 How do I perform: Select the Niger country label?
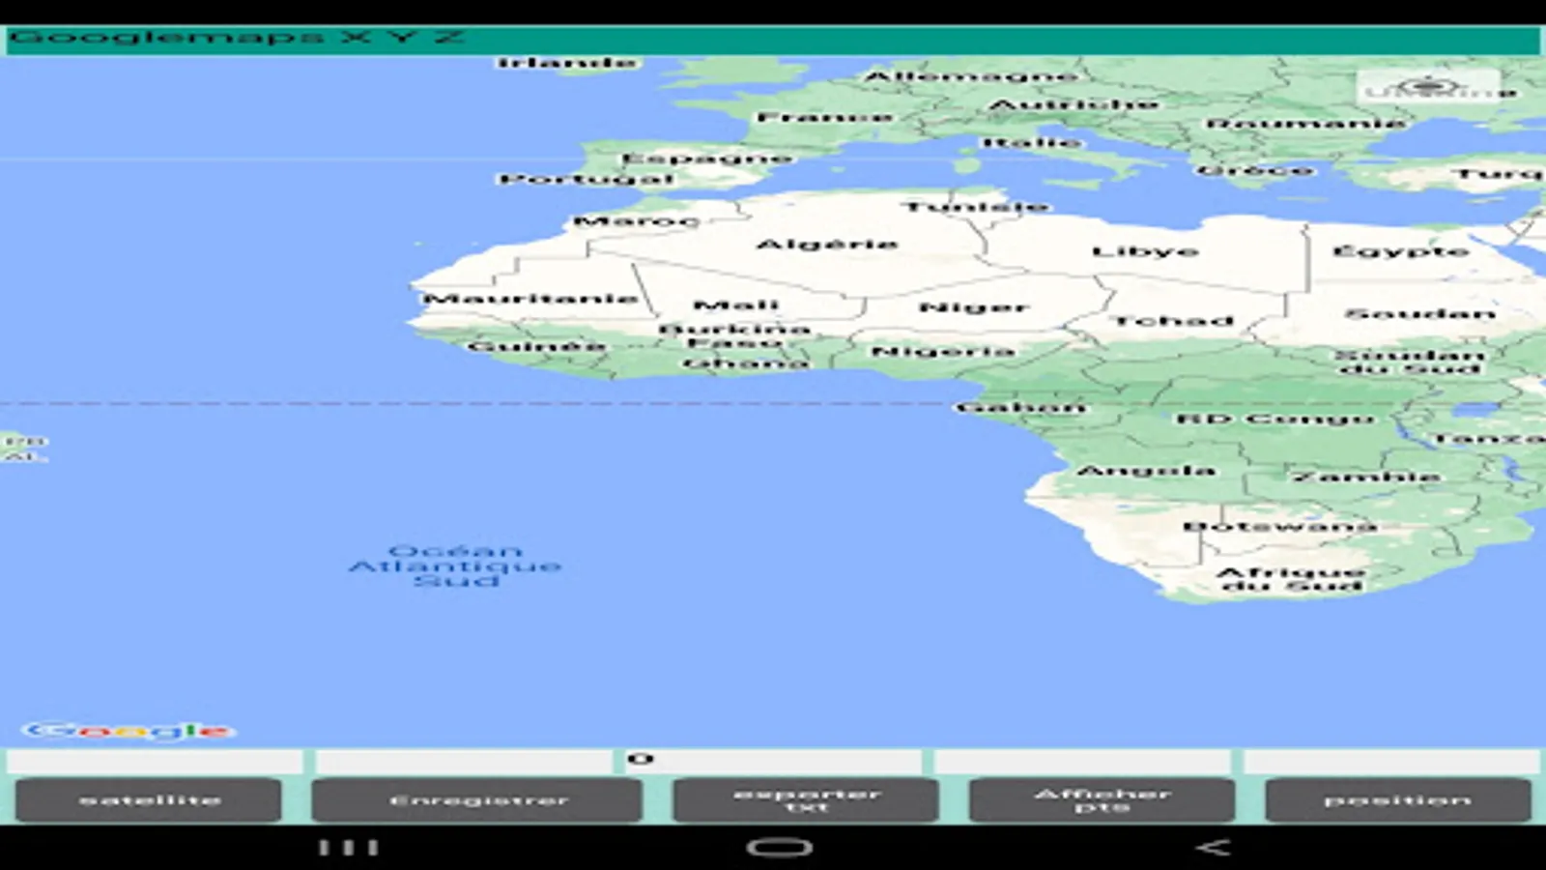(974, 307)
